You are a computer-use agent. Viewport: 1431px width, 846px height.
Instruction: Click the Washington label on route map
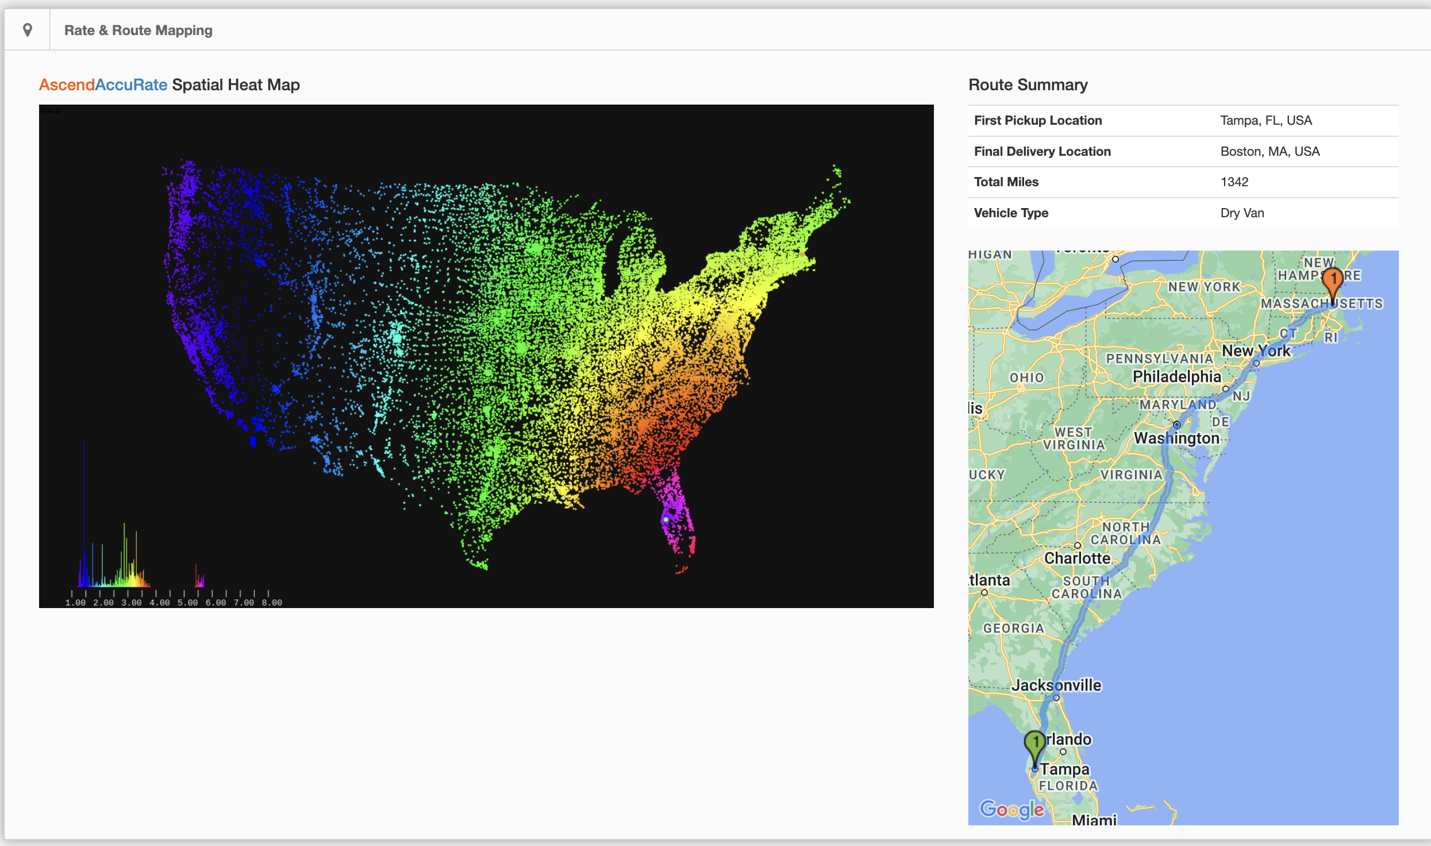[1176, 438]
